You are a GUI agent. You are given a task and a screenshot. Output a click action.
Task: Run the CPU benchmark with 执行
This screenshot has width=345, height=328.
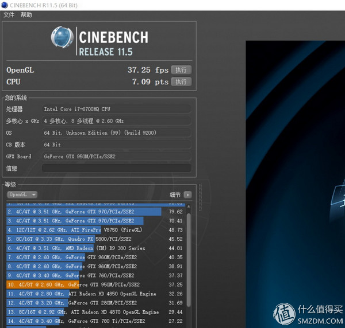pos(181,82)
